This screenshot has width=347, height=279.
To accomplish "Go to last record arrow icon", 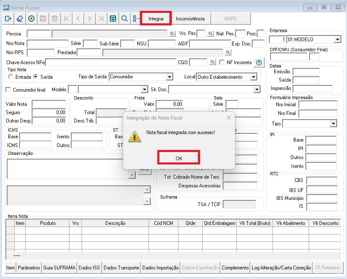I will (x=101, y=19).
